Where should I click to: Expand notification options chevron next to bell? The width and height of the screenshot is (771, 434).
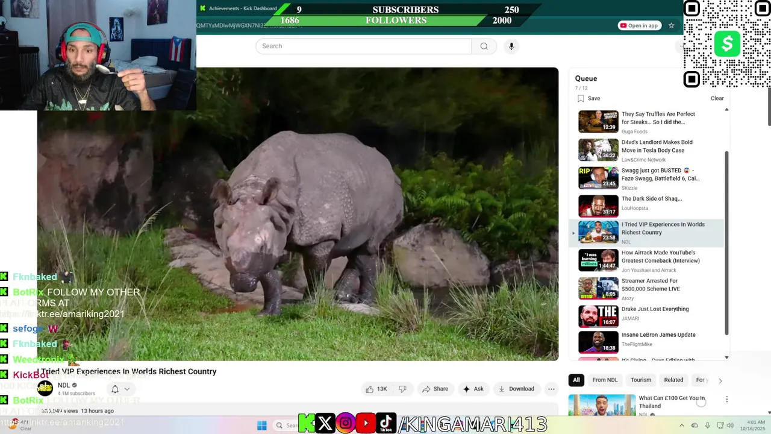[126, 389]
